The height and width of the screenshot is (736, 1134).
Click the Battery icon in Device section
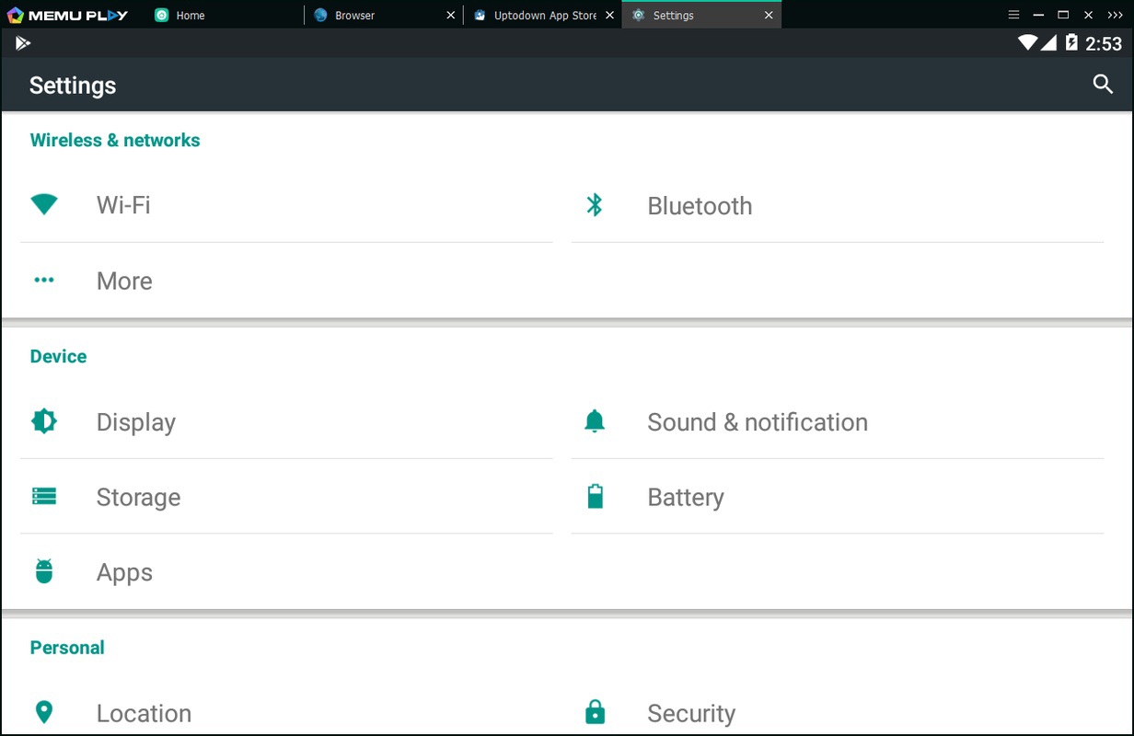[x=595, y=497]
